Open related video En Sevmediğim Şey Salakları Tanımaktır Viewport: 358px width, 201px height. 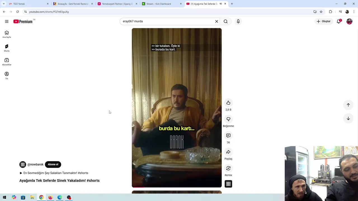coord(54,173)
